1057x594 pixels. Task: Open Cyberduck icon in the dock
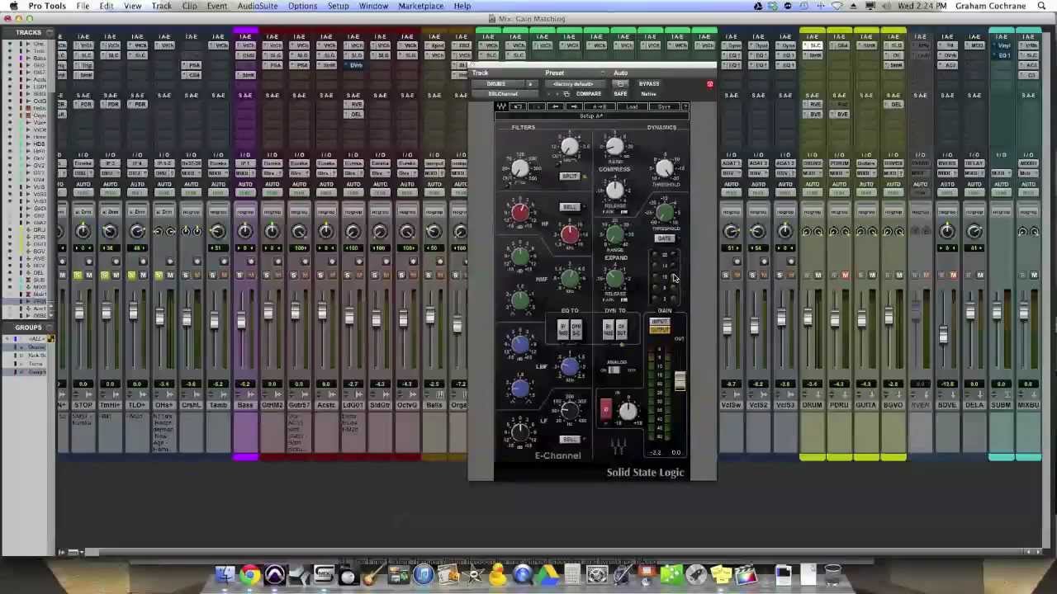click(x=498, y=574)
